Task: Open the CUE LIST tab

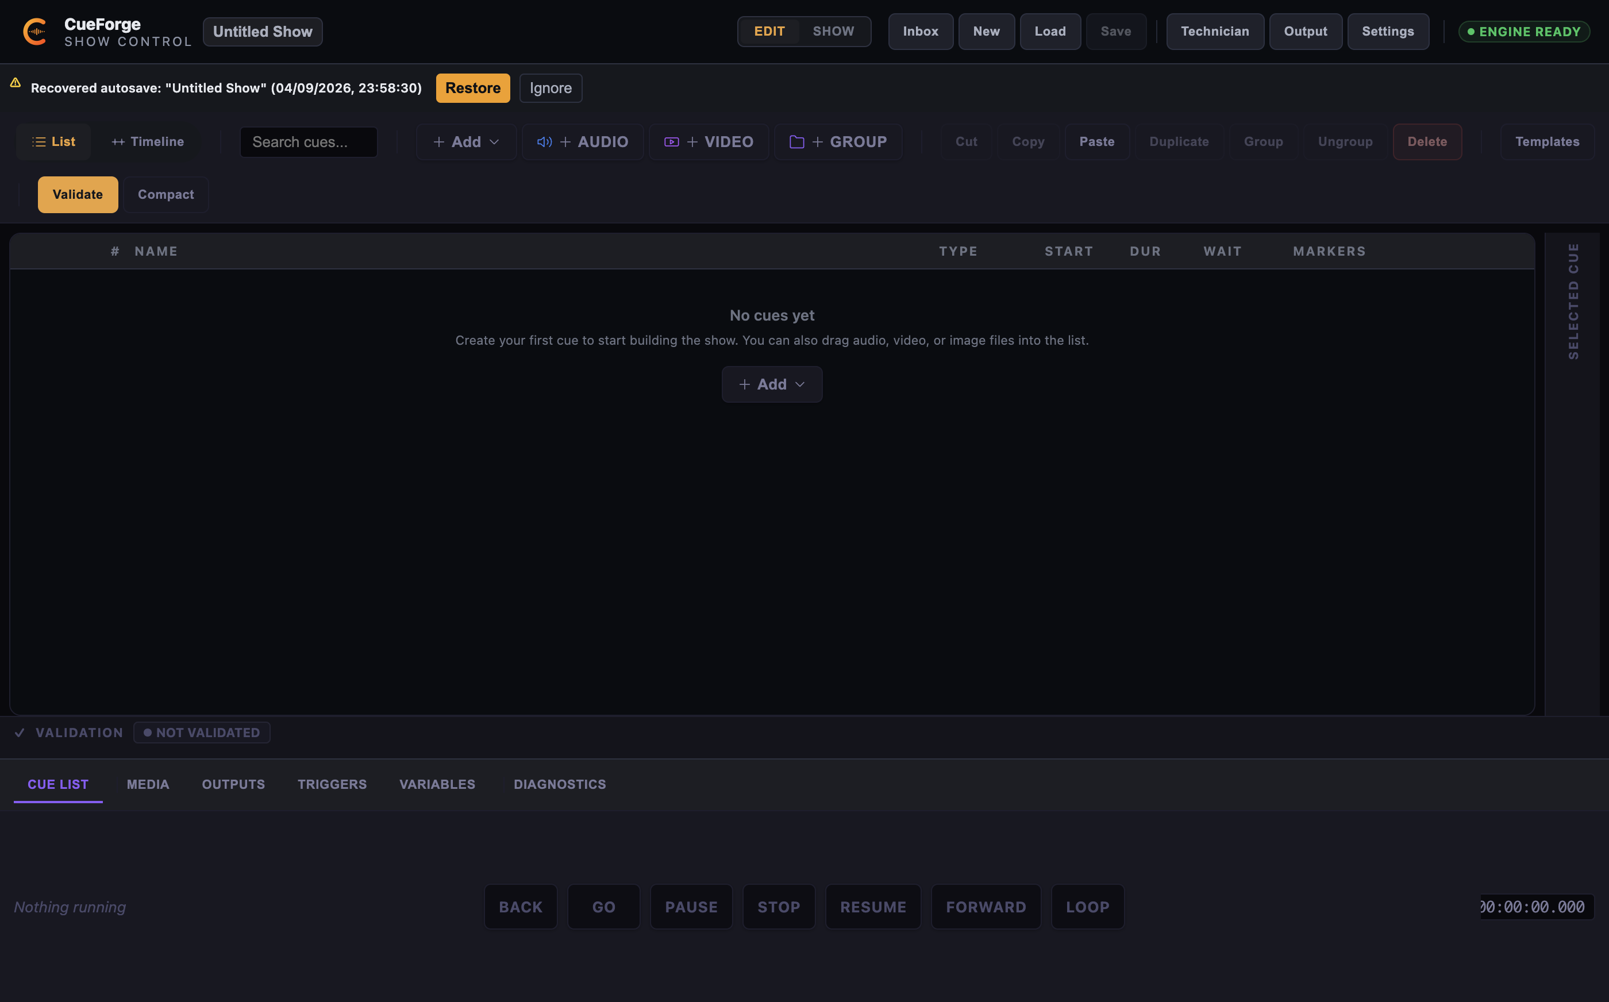Action: (58, 784)
